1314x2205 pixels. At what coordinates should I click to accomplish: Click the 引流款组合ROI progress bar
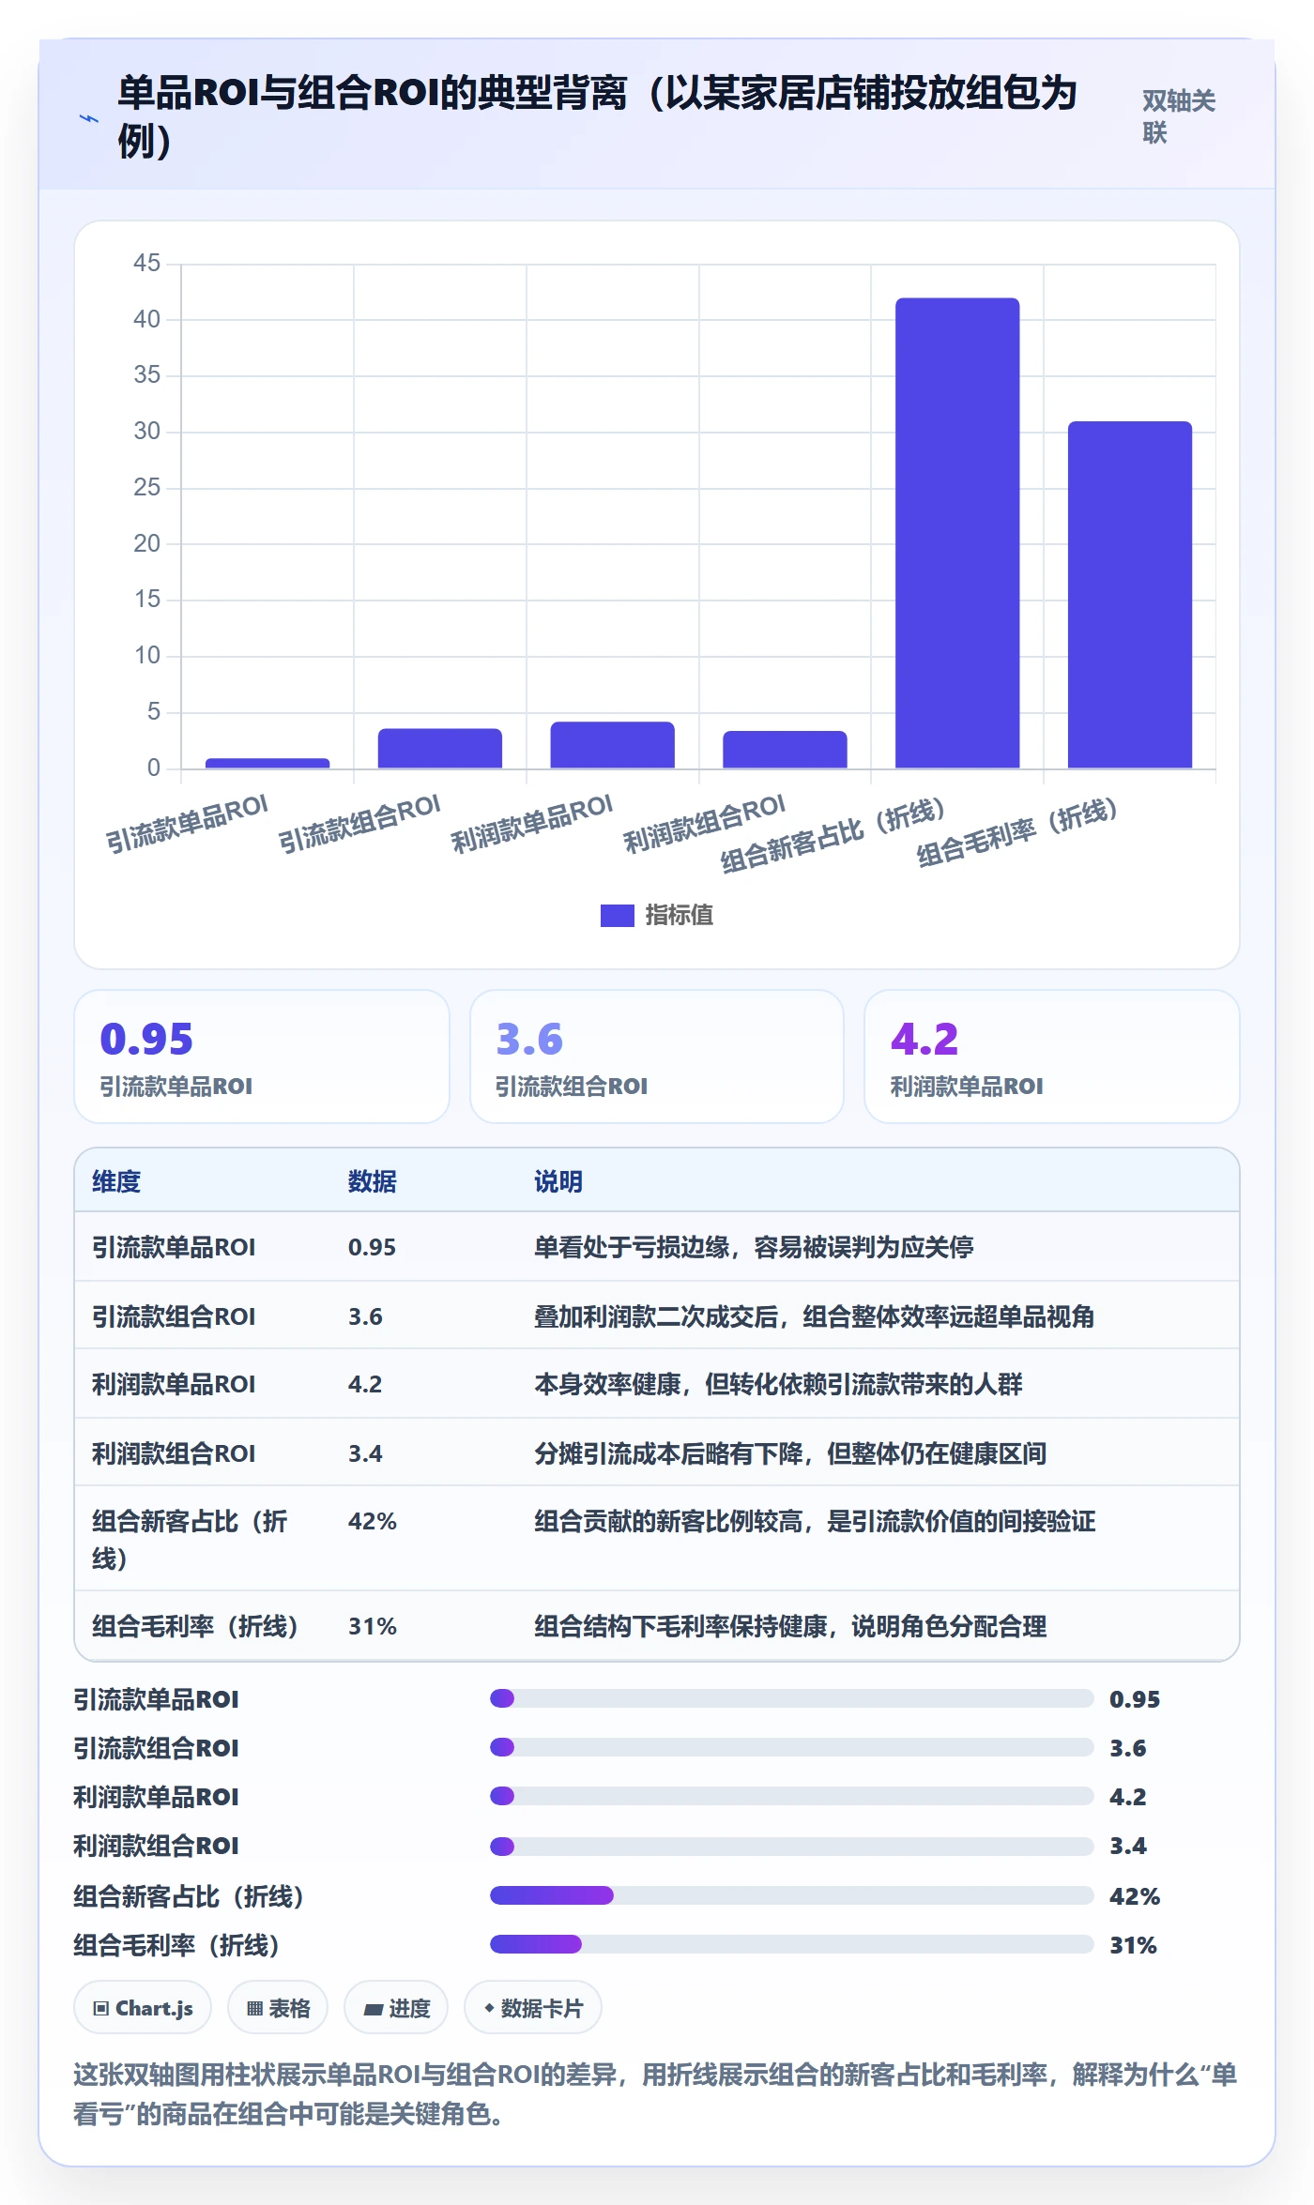[x=792, y=1747]
